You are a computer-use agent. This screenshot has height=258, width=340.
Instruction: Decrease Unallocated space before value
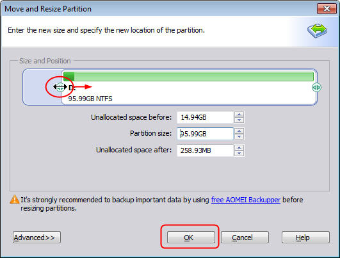click(239, 120)
